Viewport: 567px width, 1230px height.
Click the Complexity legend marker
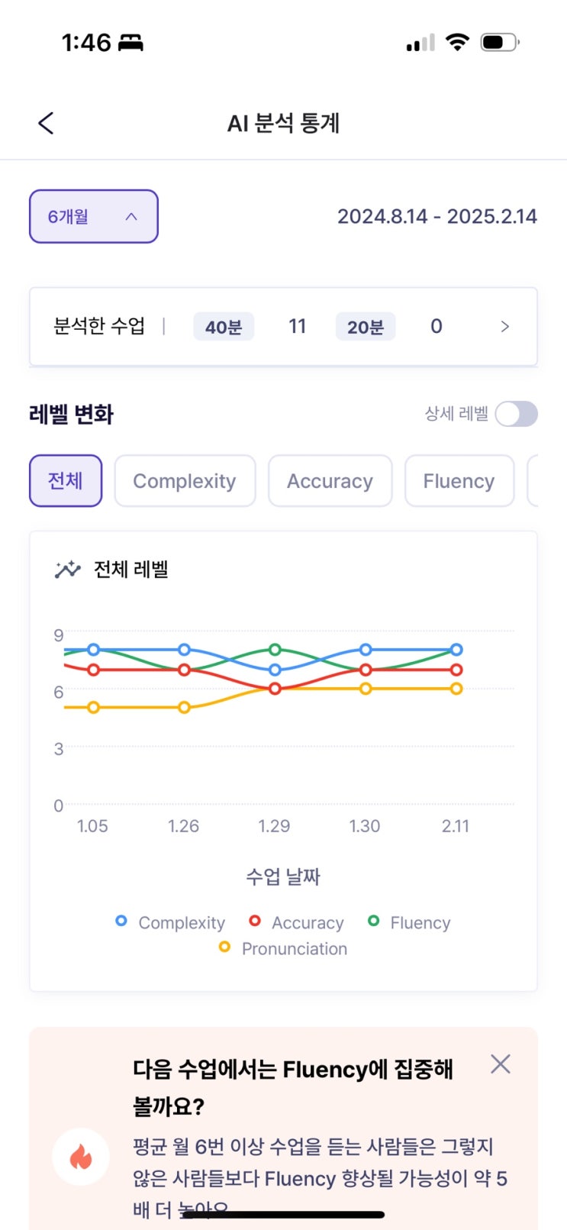[121, 922]
